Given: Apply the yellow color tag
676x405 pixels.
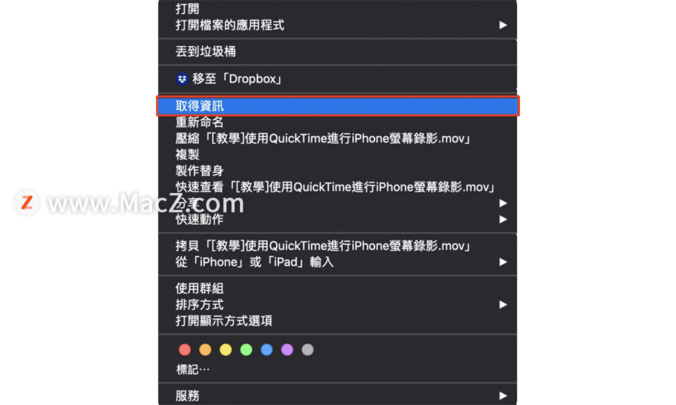Looking at the screenshot, I should (x=226, y=350).
